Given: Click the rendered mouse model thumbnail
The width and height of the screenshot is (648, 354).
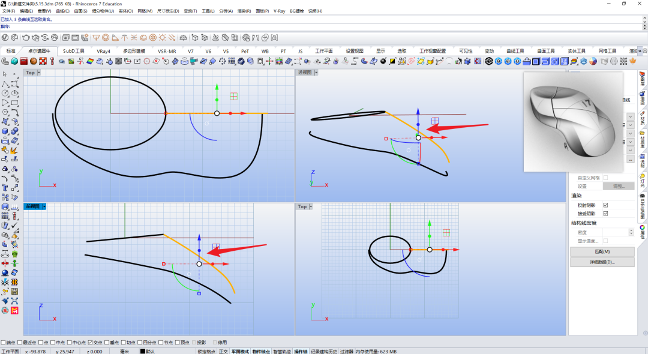Looking at the screenshot, I should pos(573,121).
